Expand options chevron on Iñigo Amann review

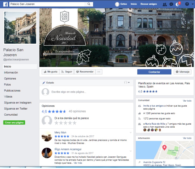pos(131,151)
